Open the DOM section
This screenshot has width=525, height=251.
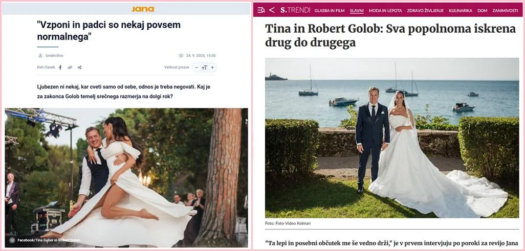click(x=482, y=11)
